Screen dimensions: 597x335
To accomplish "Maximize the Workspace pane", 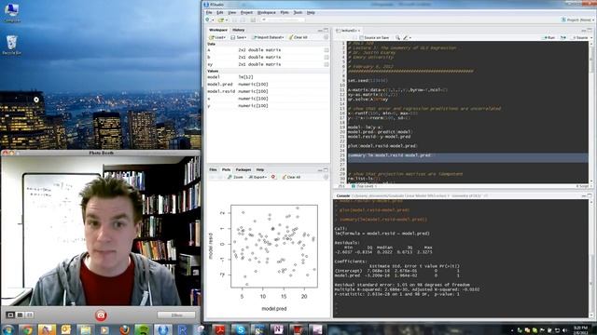I will coord(326,30).
